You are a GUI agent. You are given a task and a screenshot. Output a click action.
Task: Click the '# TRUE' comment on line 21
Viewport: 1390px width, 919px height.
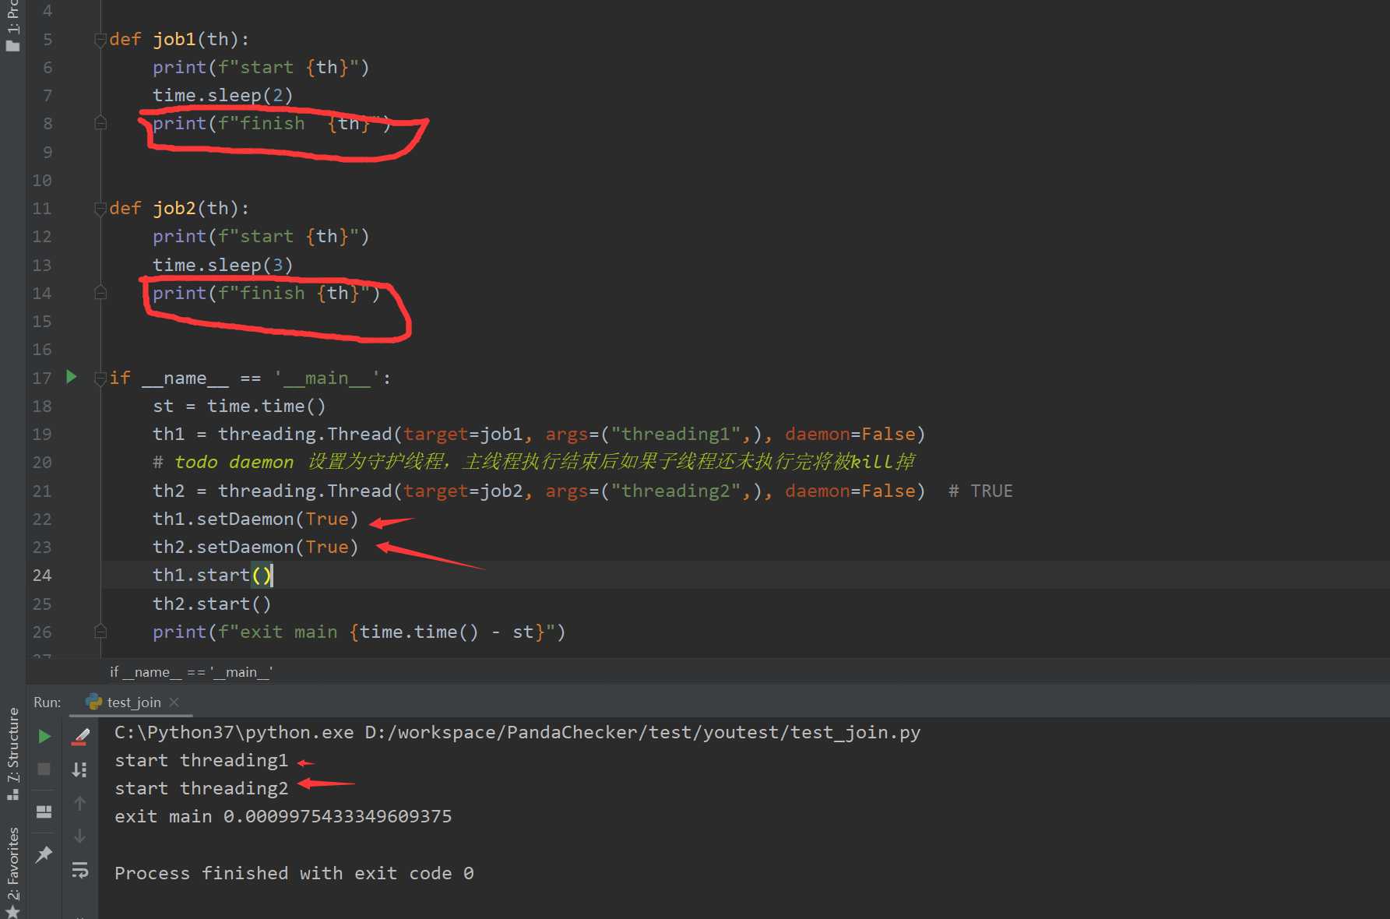point(980,491)
